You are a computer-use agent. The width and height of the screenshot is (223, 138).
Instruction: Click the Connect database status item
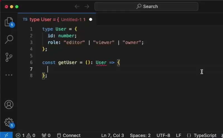point(69,135)
